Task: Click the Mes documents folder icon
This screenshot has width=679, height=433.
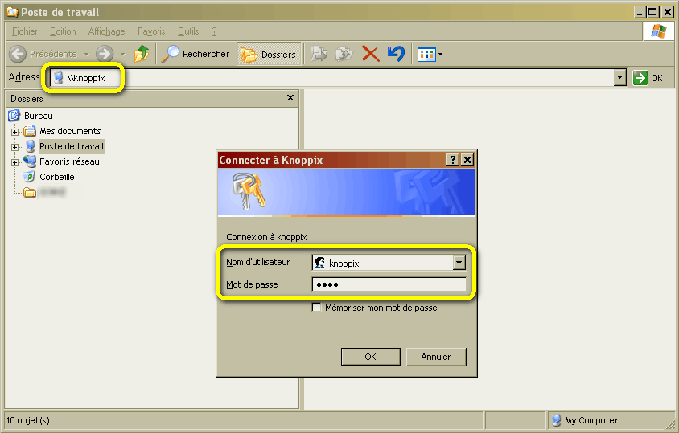Action: coord(30,131)
